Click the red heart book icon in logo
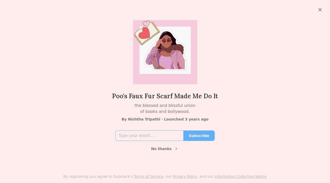The width and height of the screenshot is (330, 183). point(144,33)
